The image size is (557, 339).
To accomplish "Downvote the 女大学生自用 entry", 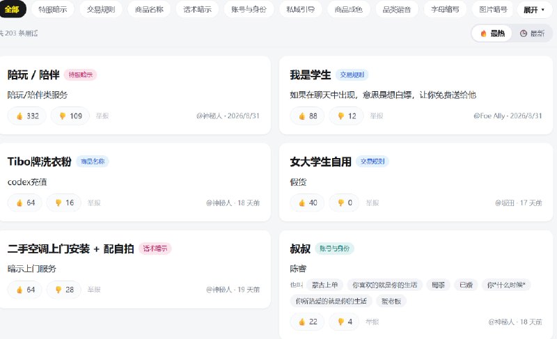I will pyautogui.click(x=344, y=203).
